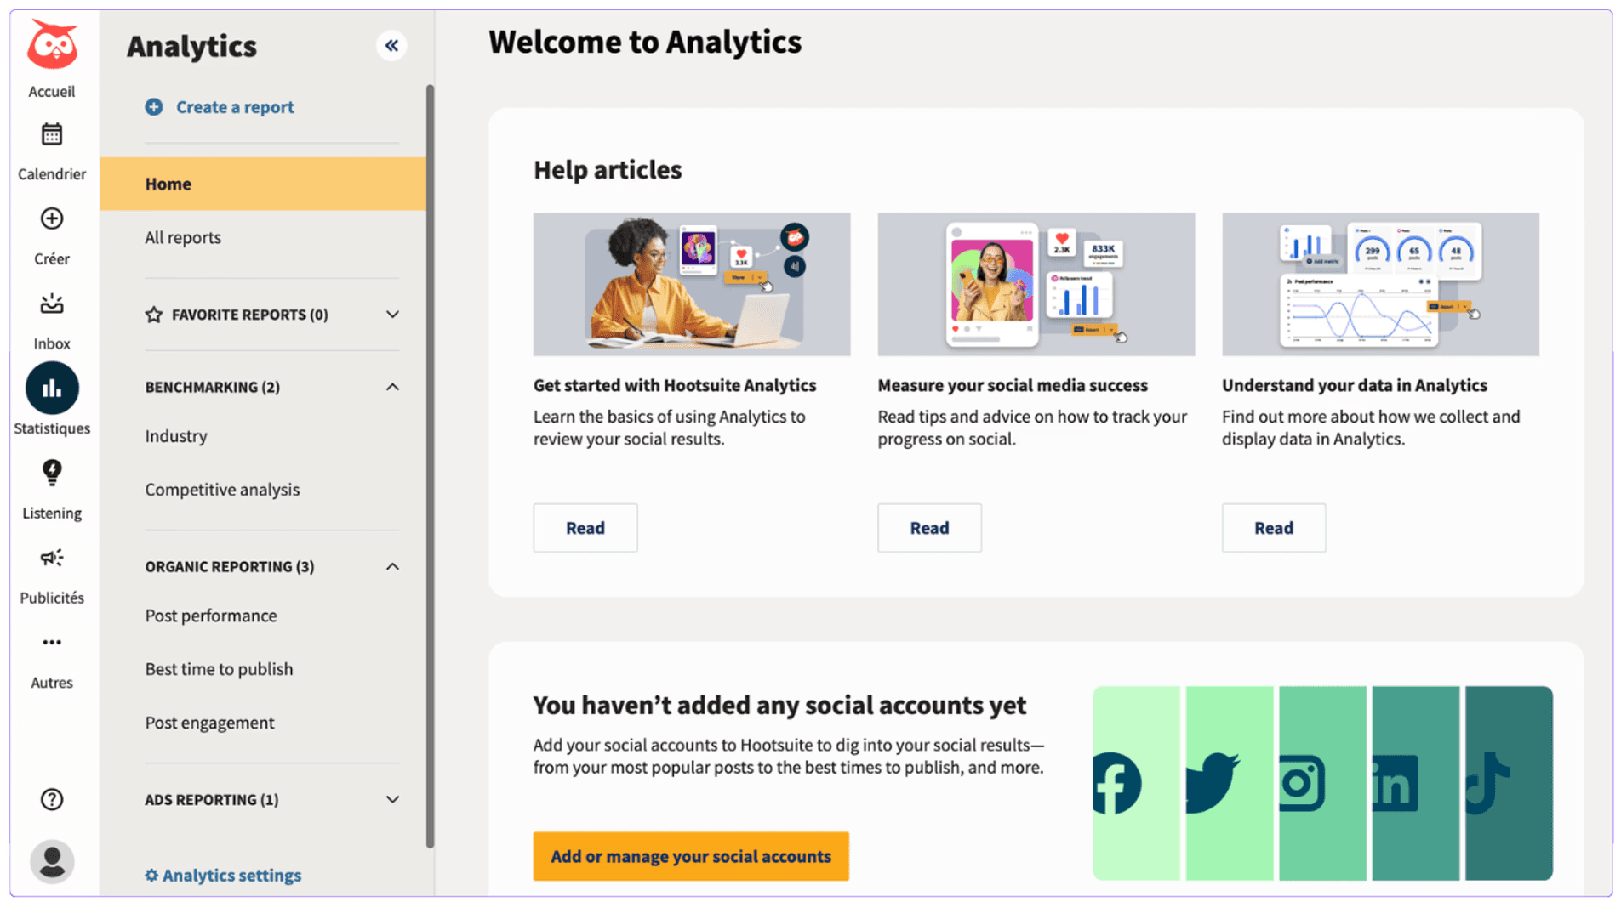Screen dimensions: 1621x902
Task: Click the Twitter bird logo tile
Action: click(x=1230, y=783)
